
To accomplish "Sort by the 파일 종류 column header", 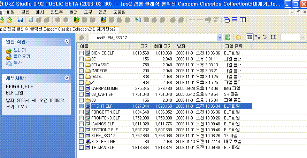I will [237, 47].
